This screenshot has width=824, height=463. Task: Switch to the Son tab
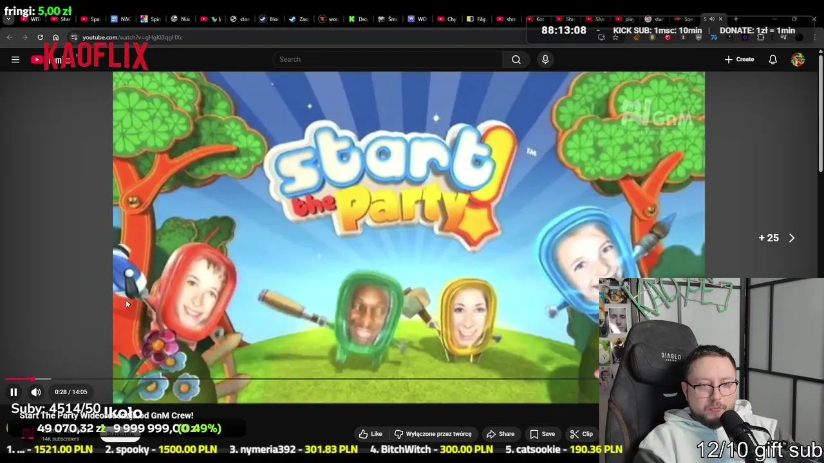click(x=683, y=19)
